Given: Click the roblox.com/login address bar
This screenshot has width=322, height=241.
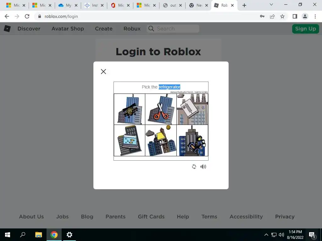Looking at the screenshot, I should [x=144, y=16].
